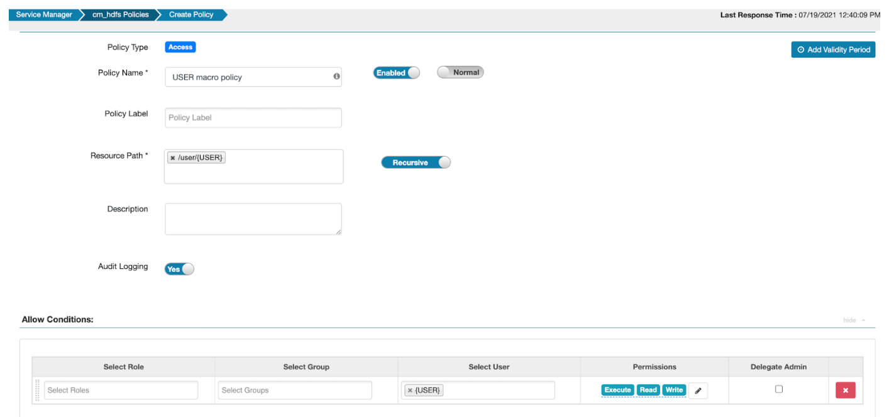Image resolution: width=889 pixels, height=417 pixels.
Task: Switch off the Recursive toggle
Action: coord(416,163)
